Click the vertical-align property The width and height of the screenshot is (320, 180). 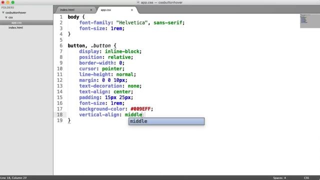point(99,114)
